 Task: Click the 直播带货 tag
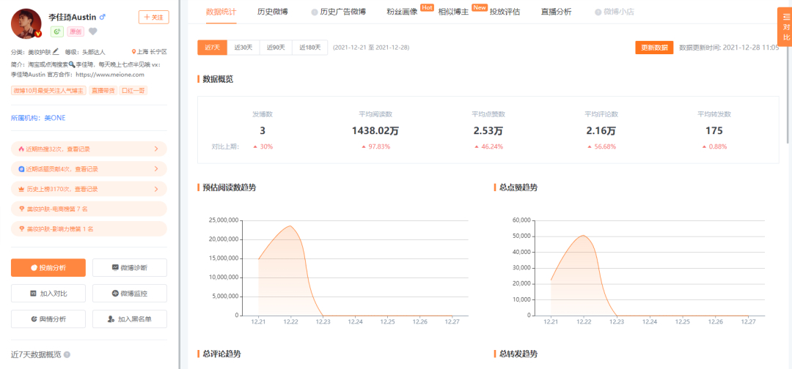pyautogui.click(x=103, y=90)
